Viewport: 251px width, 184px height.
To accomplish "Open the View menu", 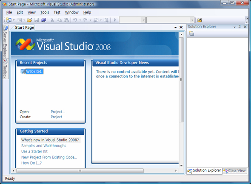I will point(31,12).
